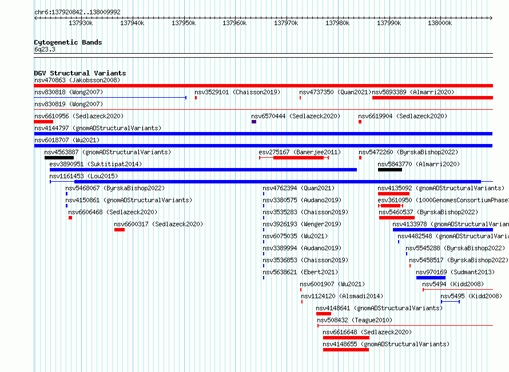509x372 pixels.
Task: Click red block of nsv6606468
Action: pos(70,218)
